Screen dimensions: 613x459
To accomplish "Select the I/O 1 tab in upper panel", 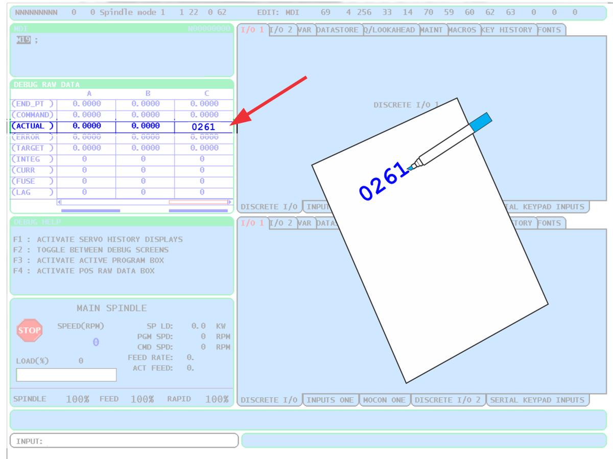I will click(253, 30).
